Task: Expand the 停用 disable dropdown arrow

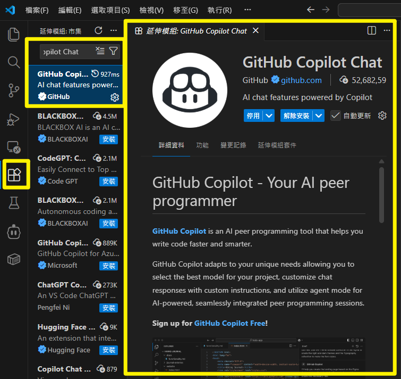Action: click(269, 116)
